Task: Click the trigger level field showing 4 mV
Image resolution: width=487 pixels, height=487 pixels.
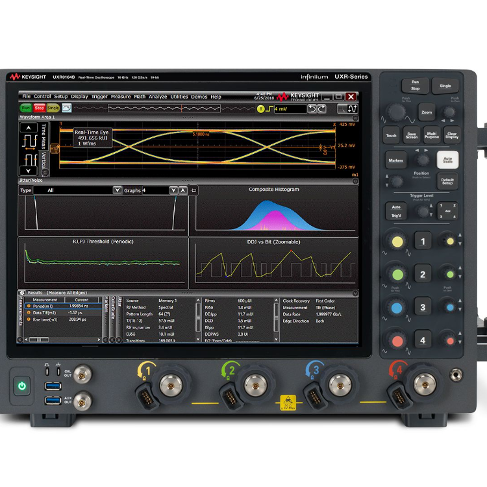Action: (290, 109)
